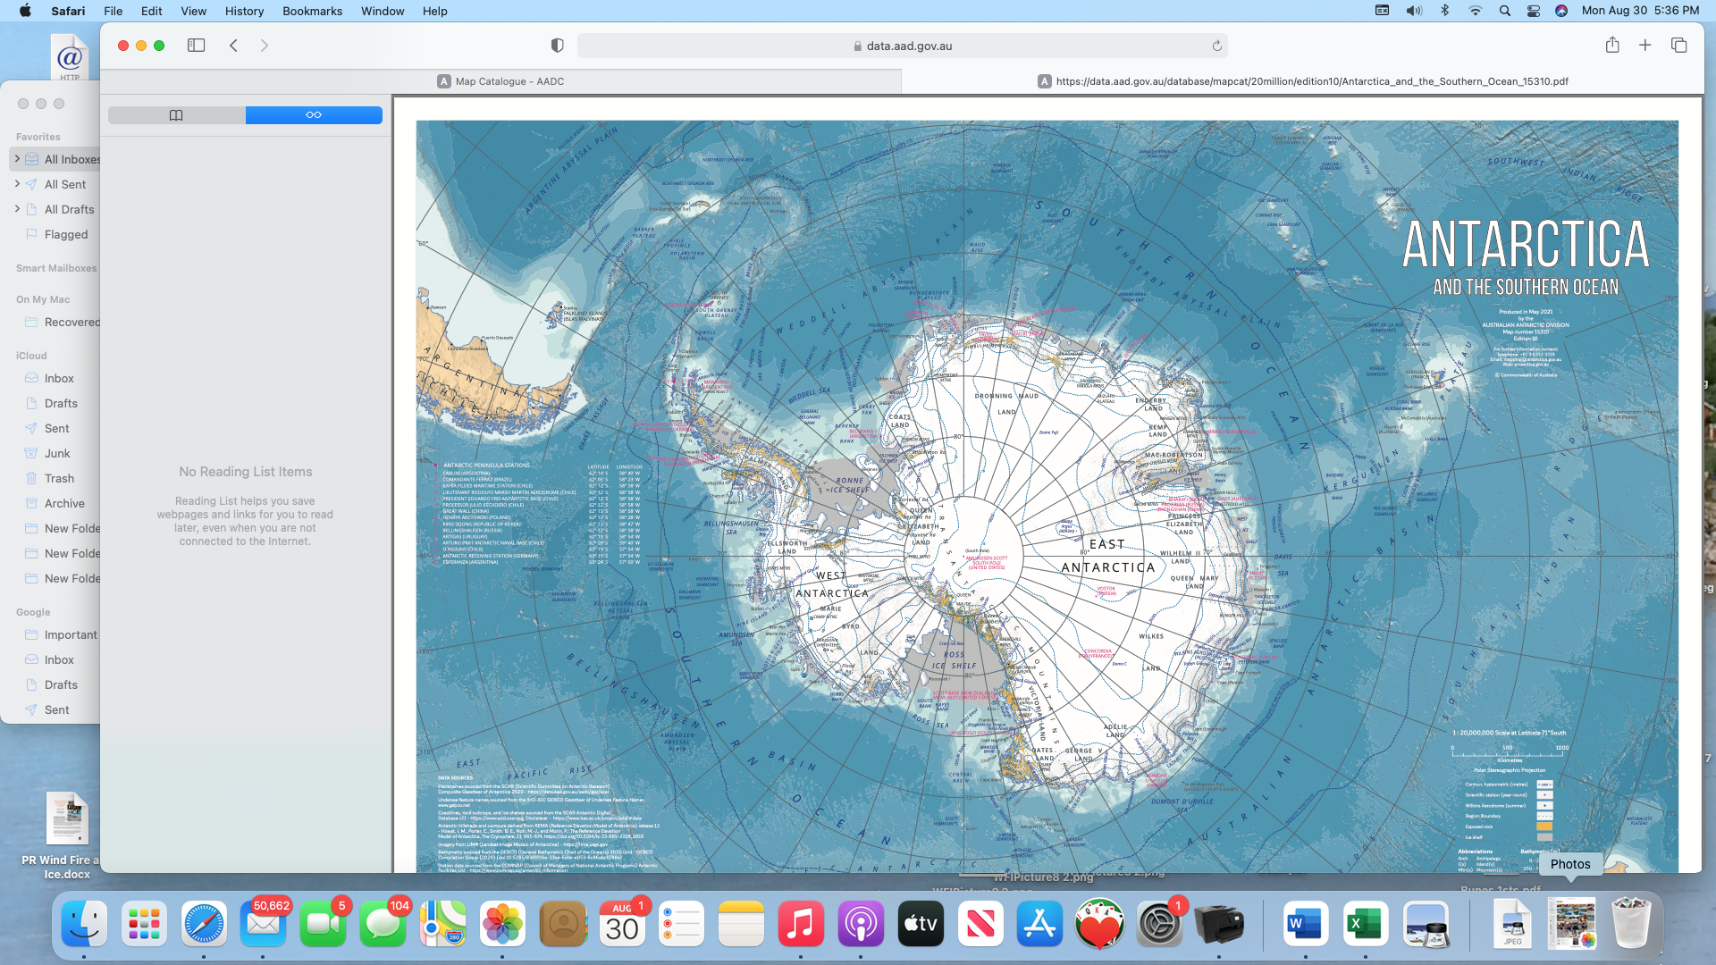Viewport: 1716px width, 965px height.
Task: Open the History menu
Action: point(244,11)
